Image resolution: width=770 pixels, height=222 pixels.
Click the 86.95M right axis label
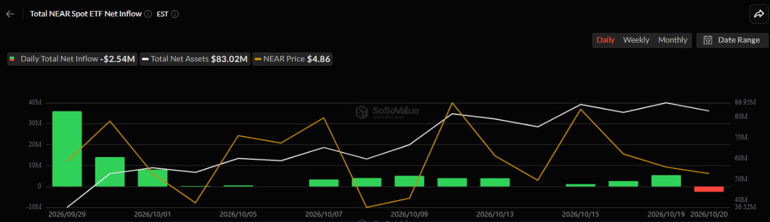(x=746, y=102)
